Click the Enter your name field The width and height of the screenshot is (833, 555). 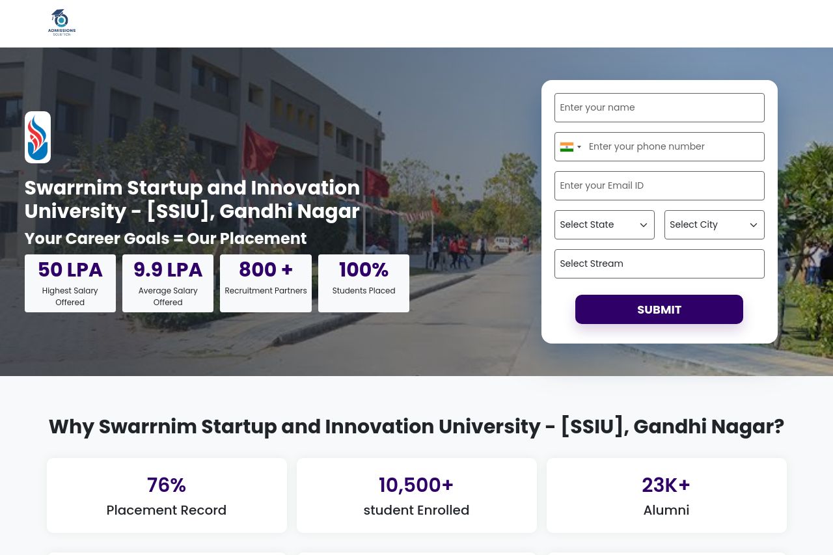(659, 108)
